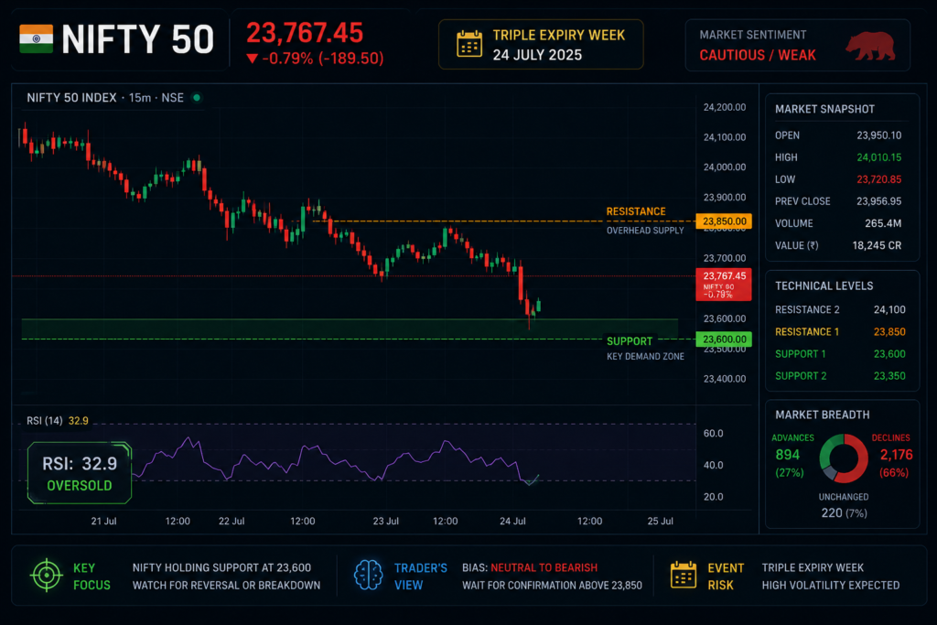937x625 pixels.
Task: Click the 60.0 RSI axis label
Action: [713, 433]
